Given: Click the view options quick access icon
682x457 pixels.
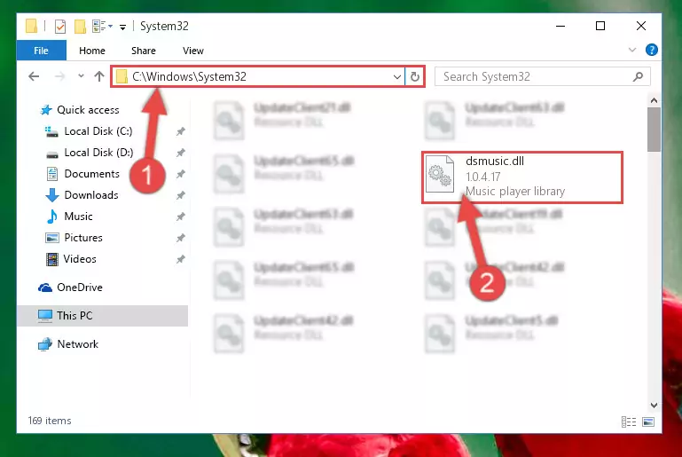Looking at the screenshot, I should click(x=103, y=27).
